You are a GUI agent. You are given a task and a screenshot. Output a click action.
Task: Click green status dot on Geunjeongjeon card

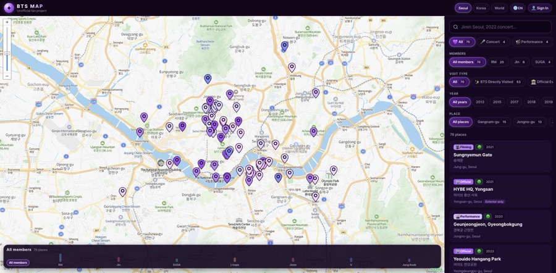488,217
